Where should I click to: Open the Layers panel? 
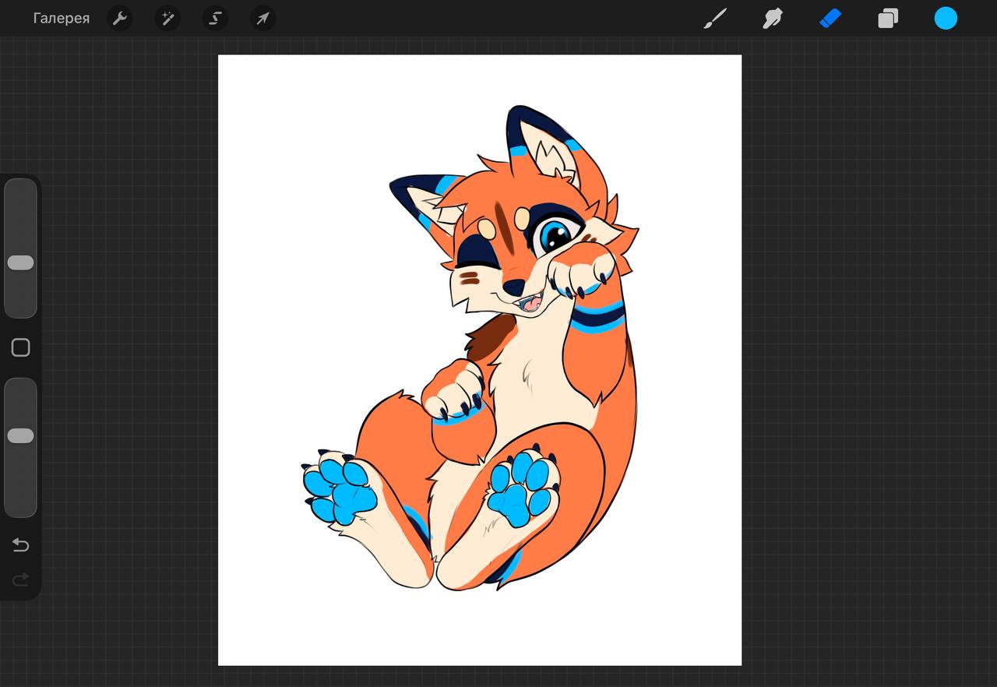(888, 18)
